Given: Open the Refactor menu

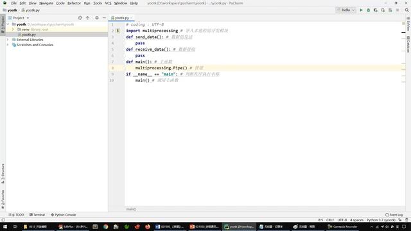Looking at the screenshot, I should 74,3.
